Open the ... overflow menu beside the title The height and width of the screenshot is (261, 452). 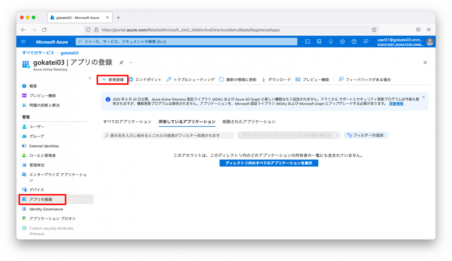131,63
